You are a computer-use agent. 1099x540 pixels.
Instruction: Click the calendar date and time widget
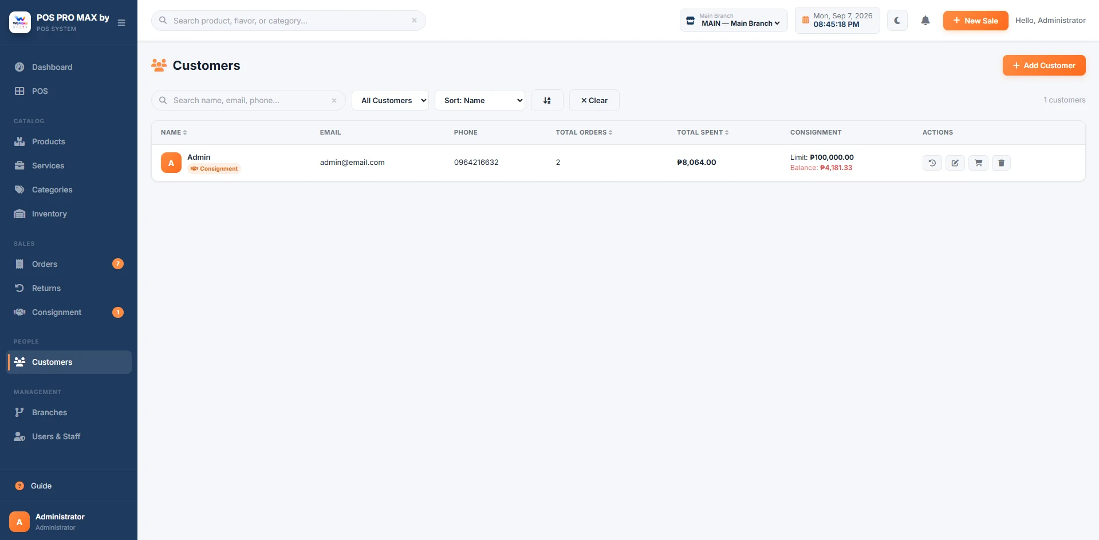click(837, 21)
